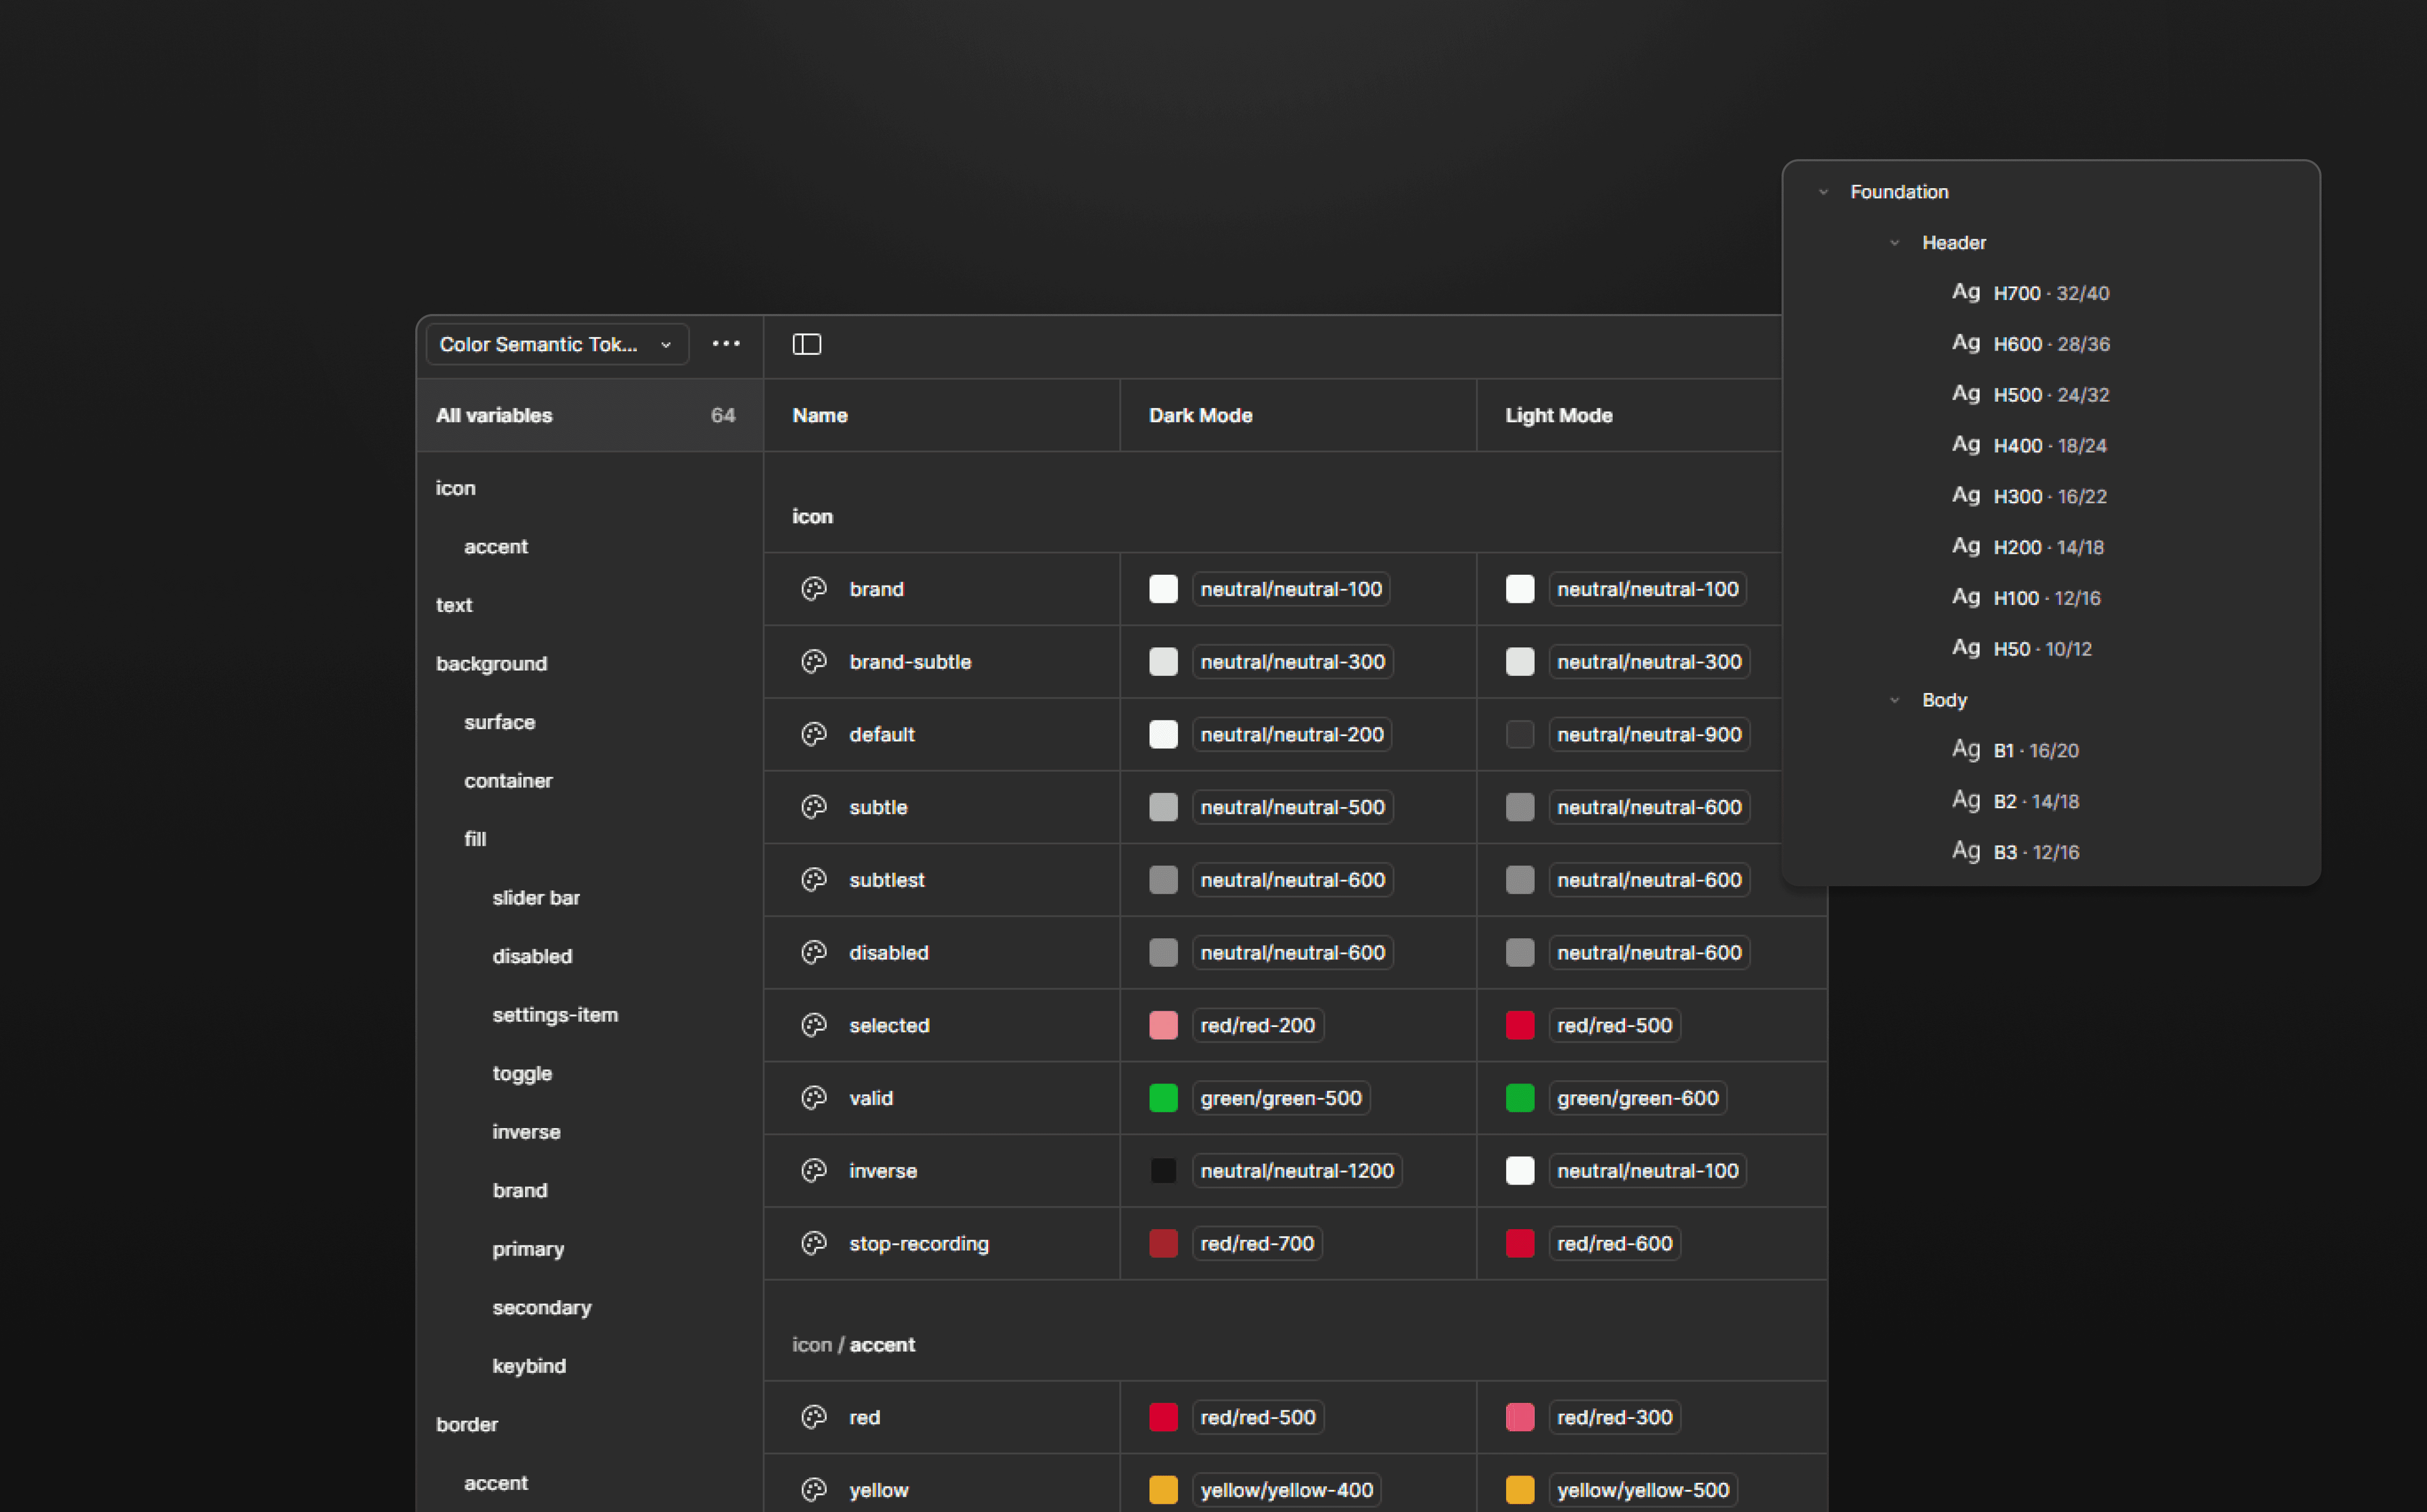Viewport: 2427px width, 1512px height.
Task: Collapse the Foundation group chevron
Action: tap(1823, 192)
